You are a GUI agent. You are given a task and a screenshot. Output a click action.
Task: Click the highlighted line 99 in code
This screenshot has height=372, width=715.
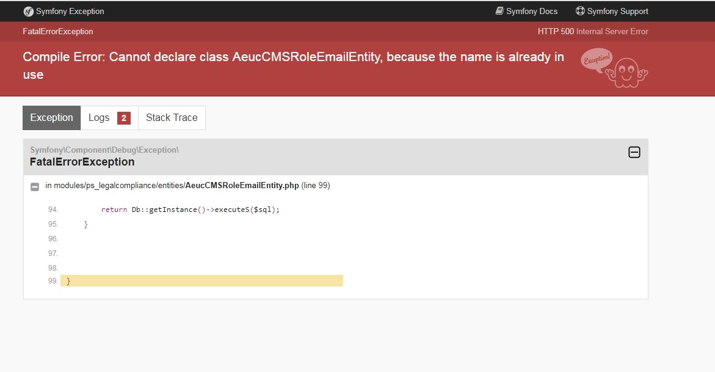(x=201, y=281)
